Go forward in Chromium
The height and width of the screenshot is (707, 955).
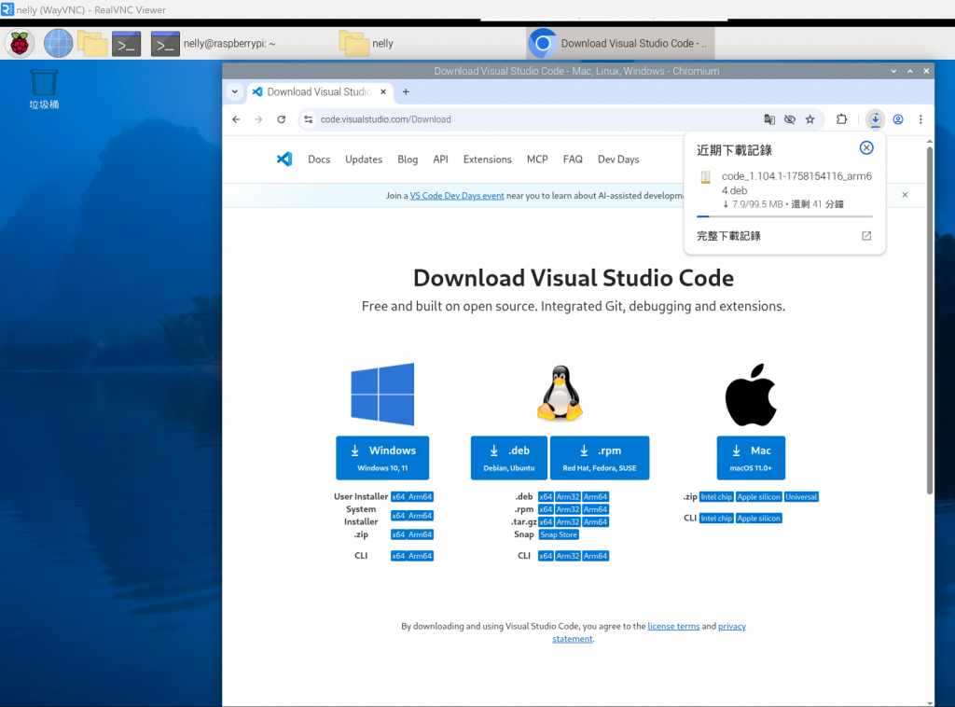(259, 119)
